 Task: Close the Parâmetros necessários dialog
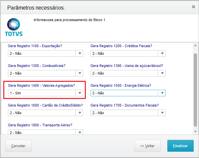click(193, 7)
